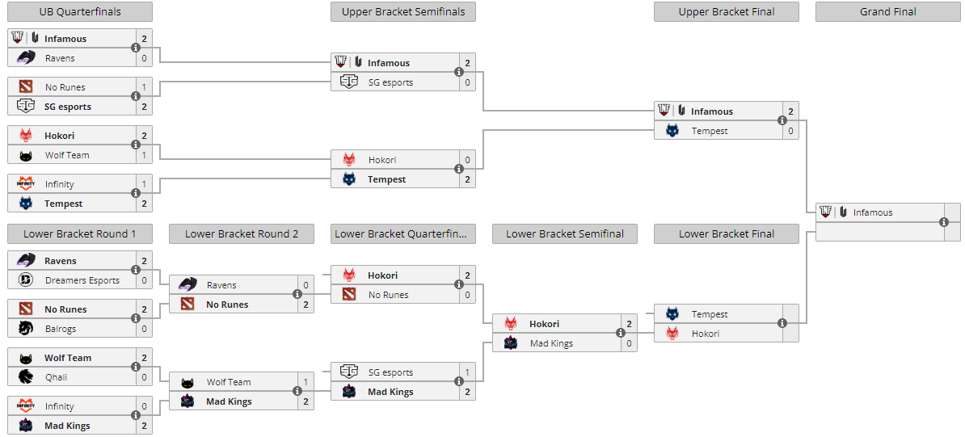Select the Lower Bracket Round 2 header
This screenshot has height=437, width=965.
[241, 234]
